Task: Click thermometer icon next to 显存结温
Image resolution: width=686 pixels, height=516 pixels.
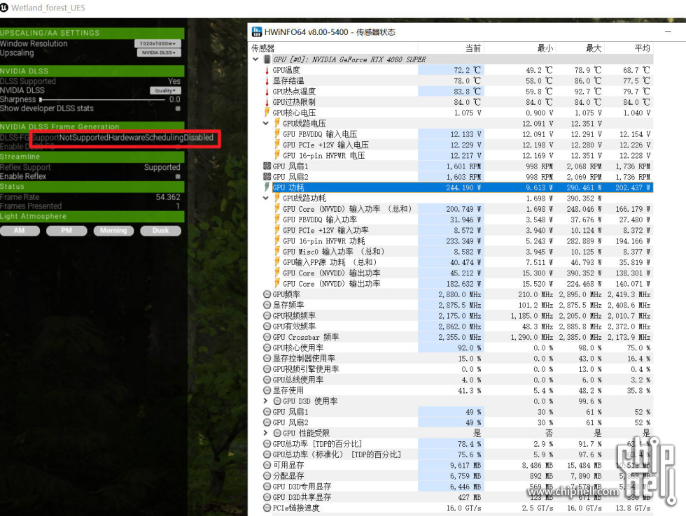Action: [267, 81]
